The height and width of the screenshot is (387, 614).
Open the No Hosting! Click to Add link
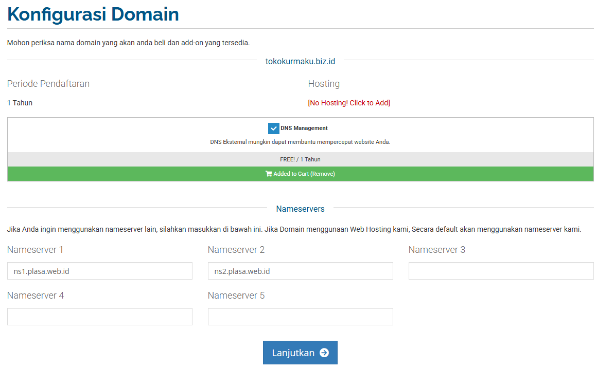(348, 103)
